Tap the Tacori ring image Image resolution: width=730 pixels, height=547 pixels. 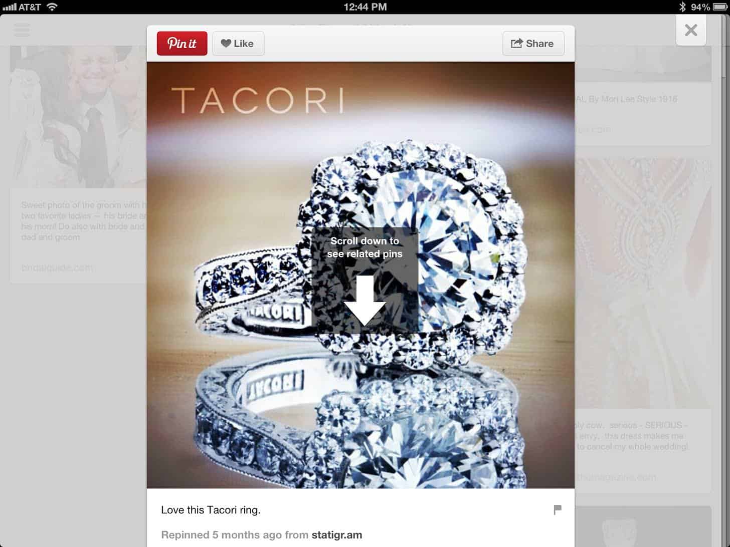[360, 275]
